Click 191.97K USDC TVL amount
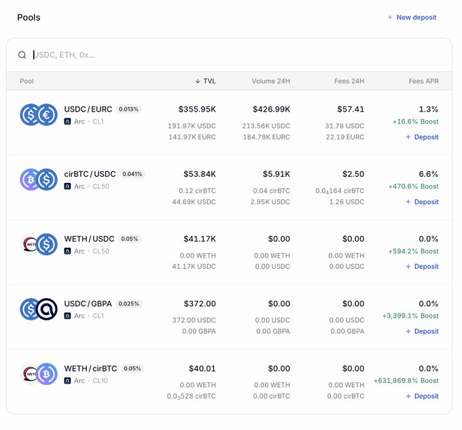Image resolution: width=462 pixels, height=430 pixels. (192, 126)
